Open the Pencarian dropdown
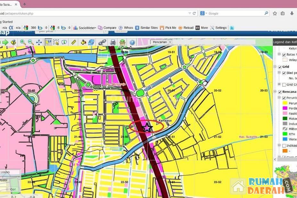This screenshot has width=297, height=198. 161,42
